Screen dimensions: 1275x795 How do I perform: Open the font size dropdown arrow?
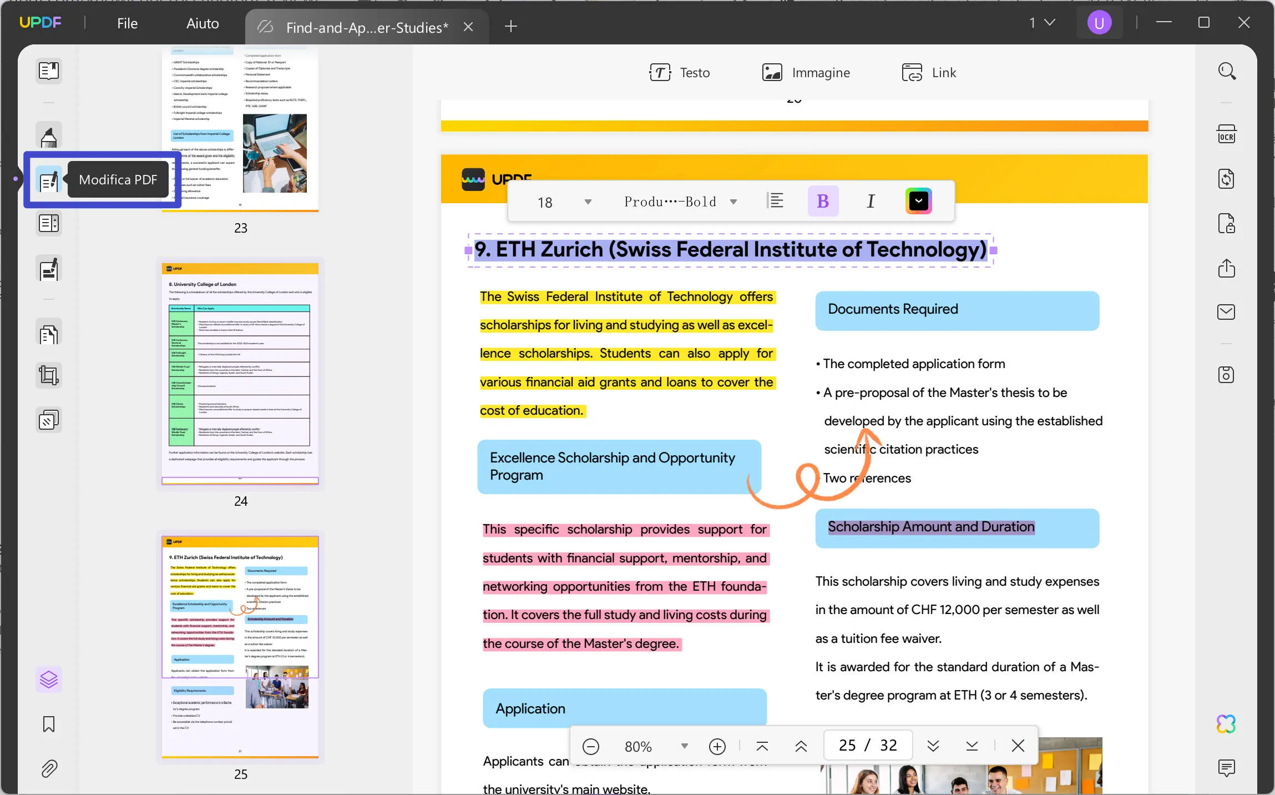[588, 202]
